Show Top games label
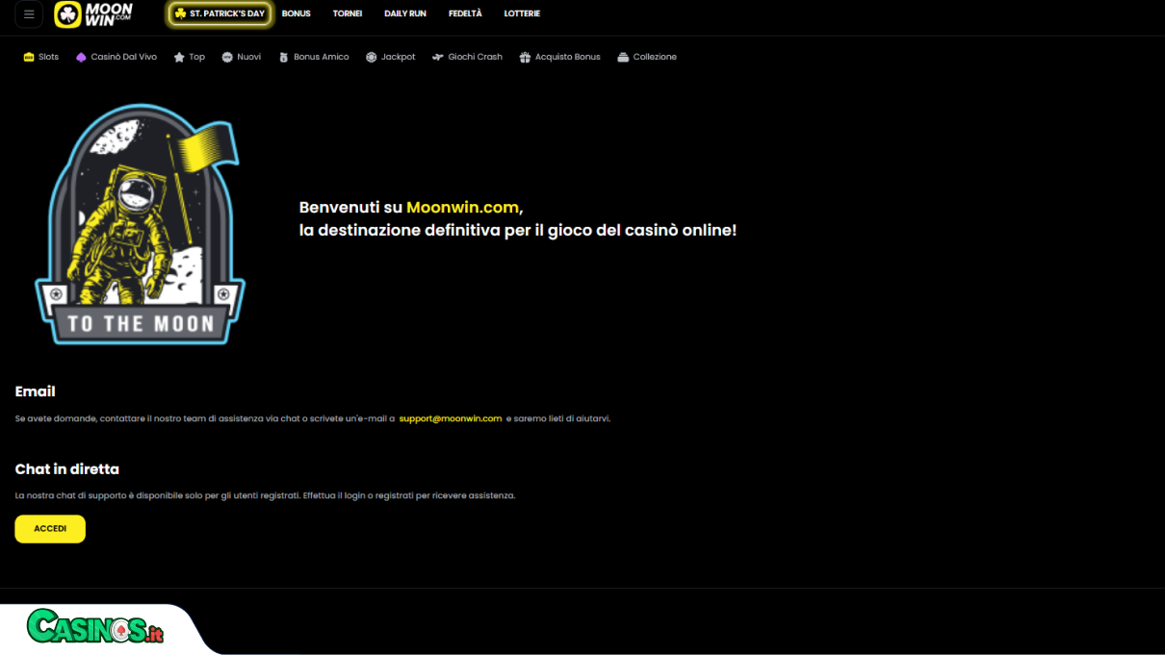This screenshot has height=655, width=1165. (x=197, y=58)
